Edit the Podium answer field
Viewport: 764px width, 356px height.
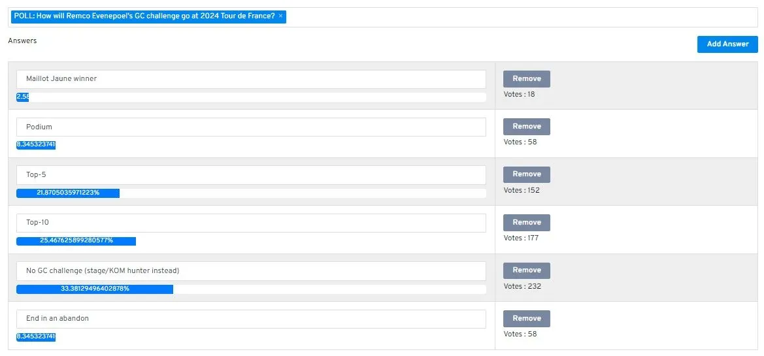point(251,127)
